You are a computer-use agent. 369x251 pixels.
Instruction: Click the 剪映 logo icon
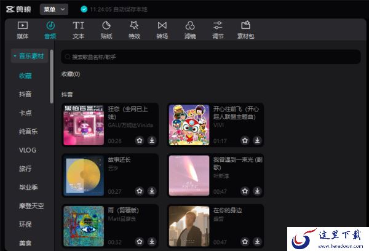tap(10, 9)
